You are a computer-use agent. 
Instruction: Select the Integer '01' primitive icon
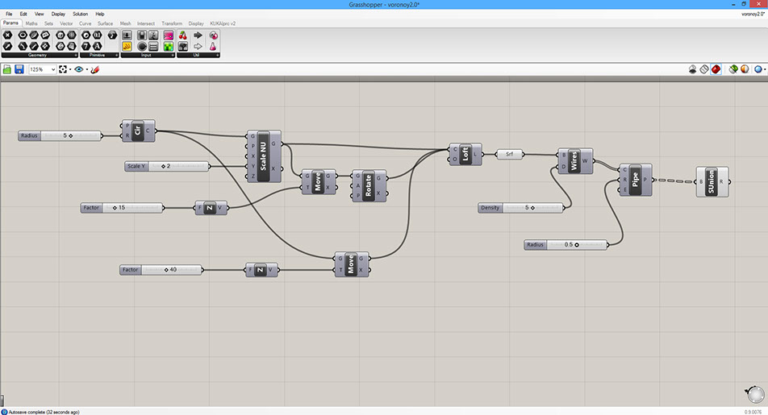point(97,35)
